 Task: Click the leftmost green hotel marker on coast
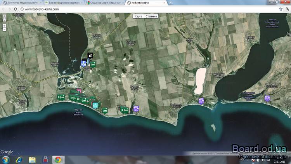[60, 96]
